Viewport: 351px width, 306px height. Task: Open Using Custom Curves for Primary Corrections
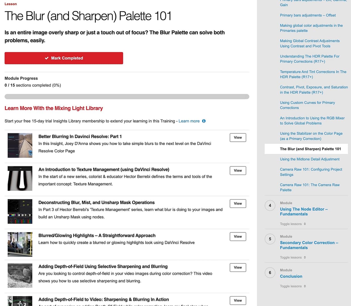[x=307, y=105]
